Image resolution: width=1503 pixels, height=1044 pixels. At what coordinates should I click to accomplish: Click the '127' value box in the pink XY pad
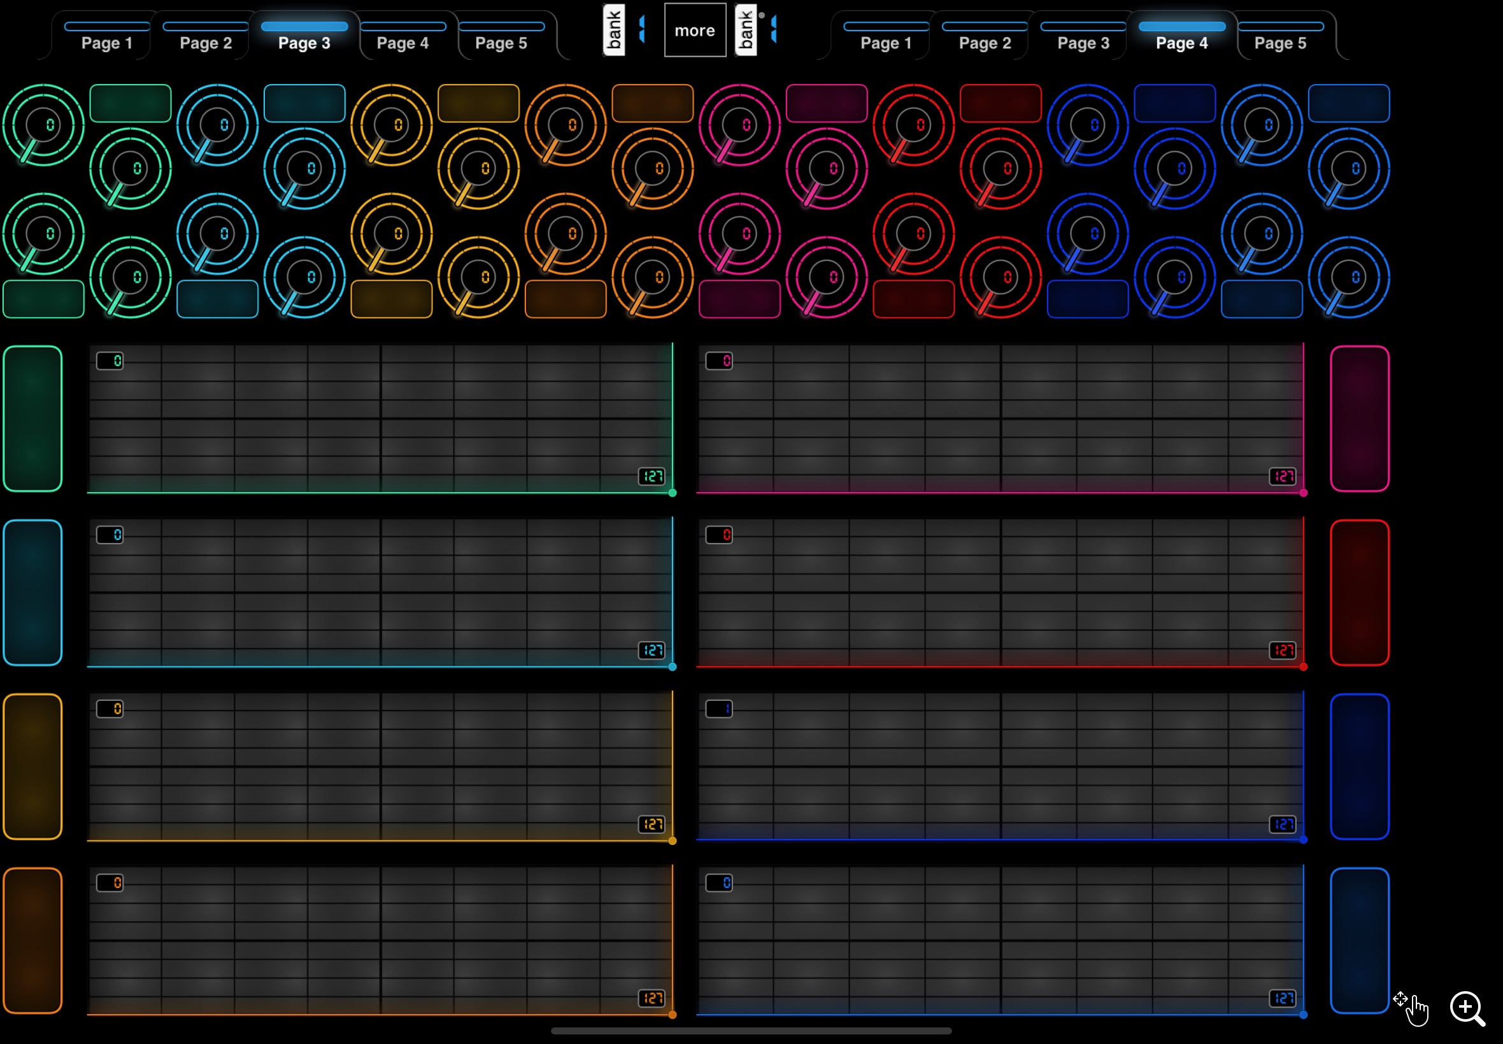pos(1283,476)
